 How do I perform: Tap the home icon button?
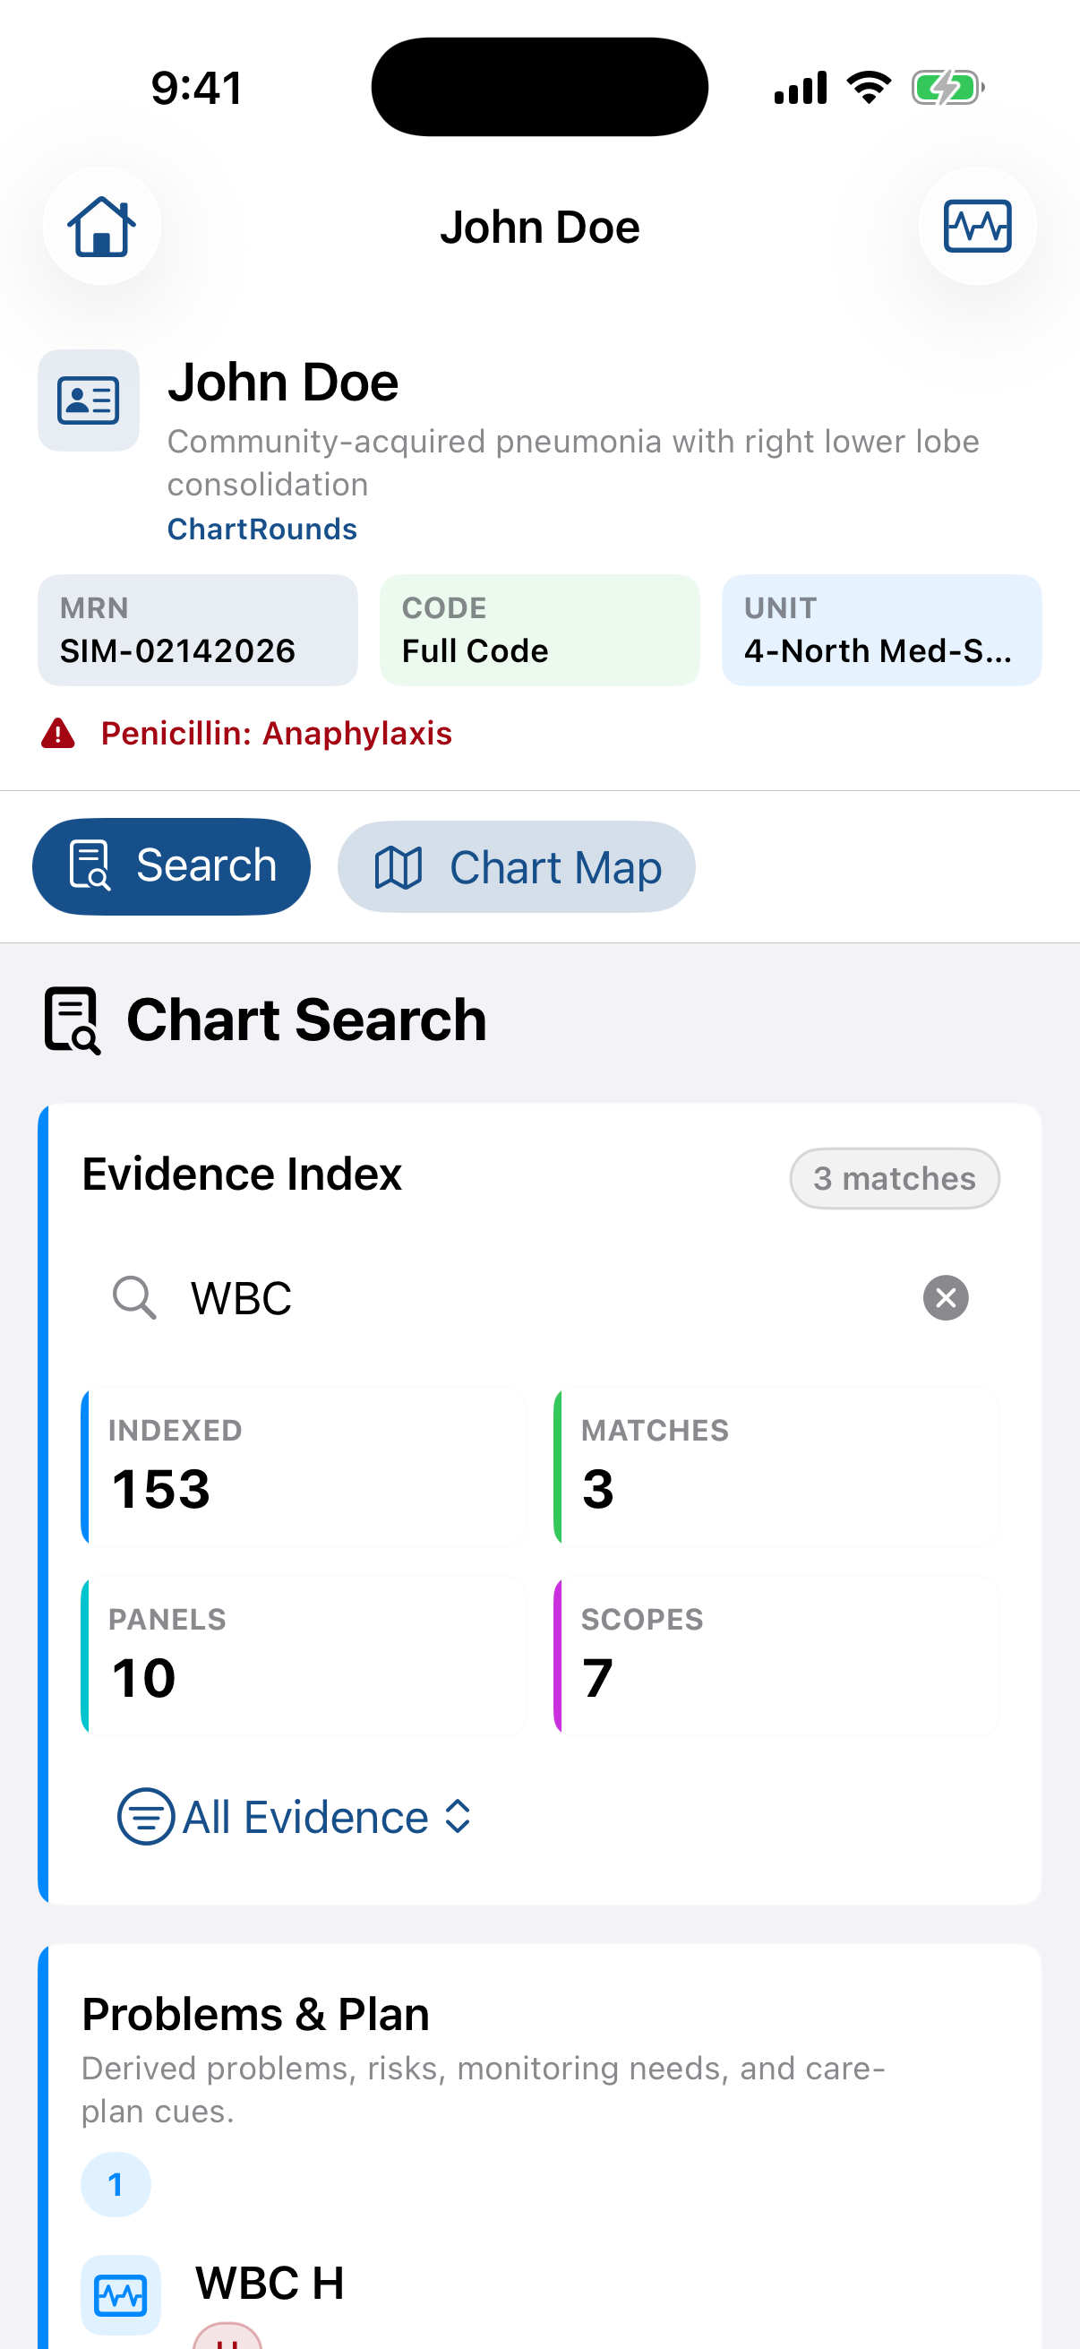click(102, 226)
